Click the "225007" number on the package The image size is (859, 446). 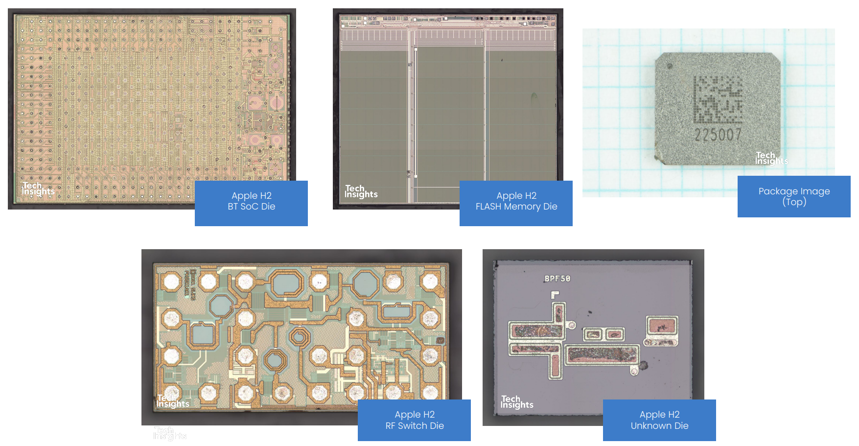pos(718,135)
